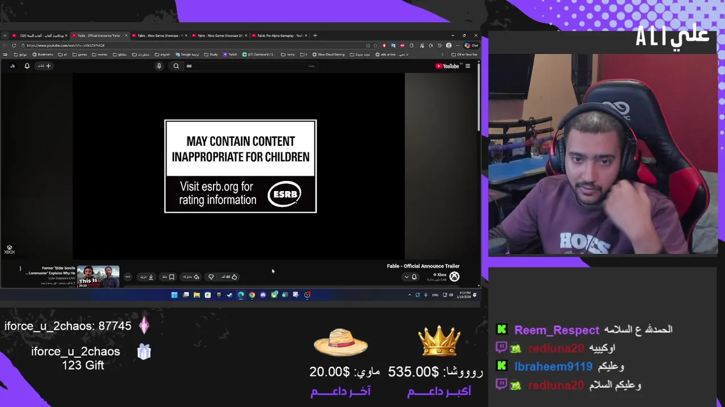Open the Copilot Chat button in browser
Viewport: 725px width, 407px height.
[x=471, y=45]
